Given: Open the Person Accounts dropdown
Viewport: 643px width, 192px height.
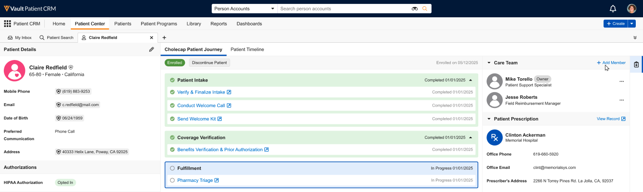Looking at the screenshot, I should (244, 9).
